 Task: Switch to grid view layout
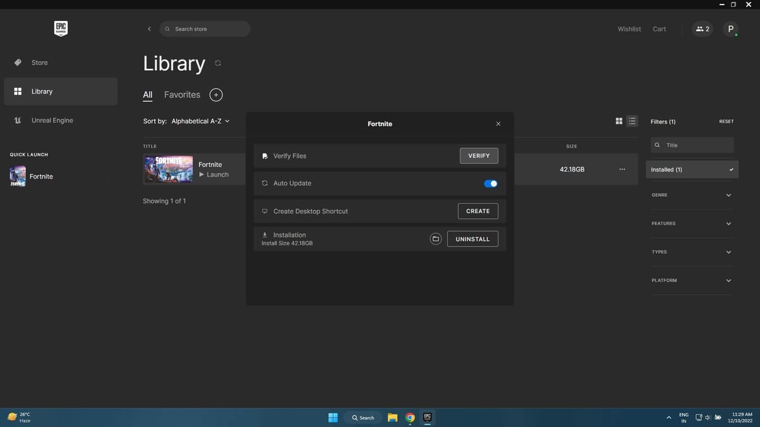click(x=619, y=121)
